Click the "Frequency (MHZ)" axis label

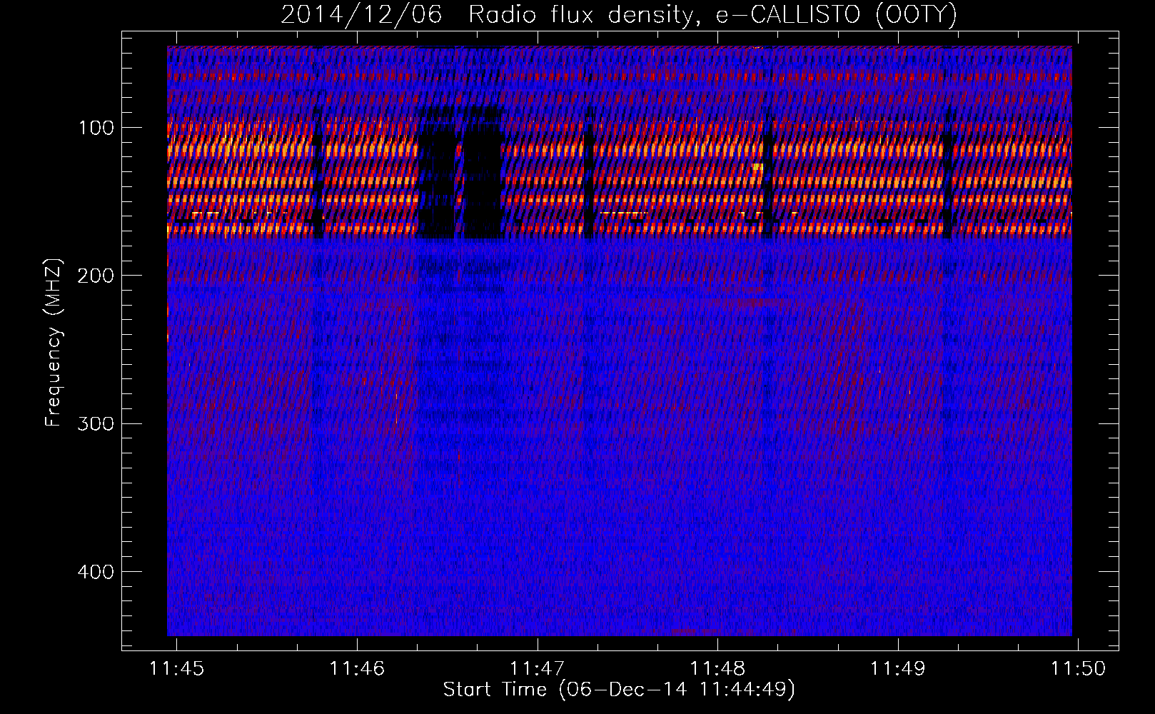click(x=54, y=343)
